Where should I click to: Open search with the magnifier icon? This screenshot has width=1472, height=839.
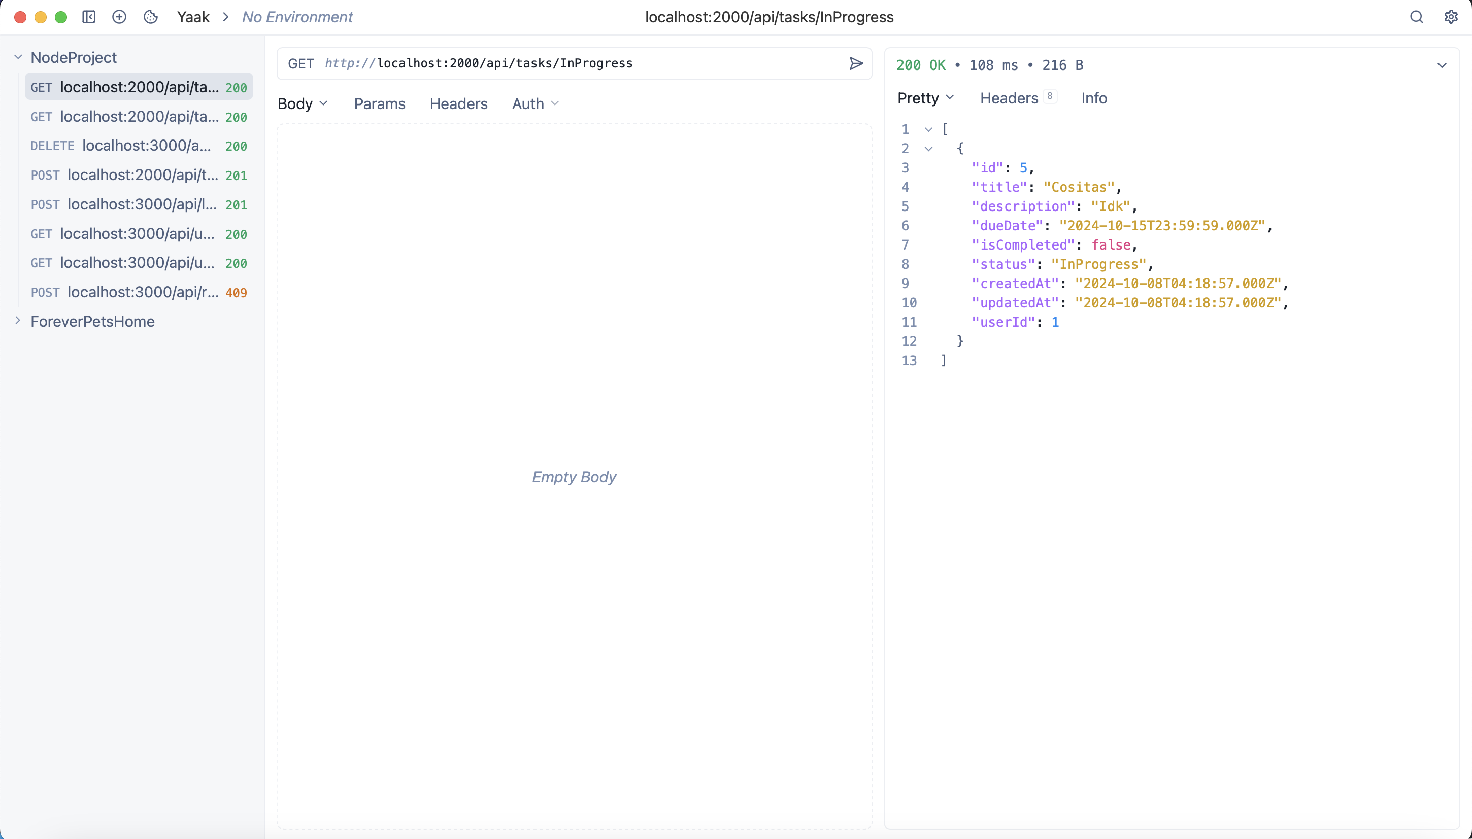coord(1416,17)
